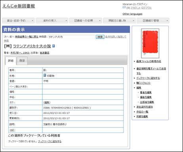This screenshot has height=152, width=183.
Task: Open the publisher link 岩波書店
Action: (44, 53)
